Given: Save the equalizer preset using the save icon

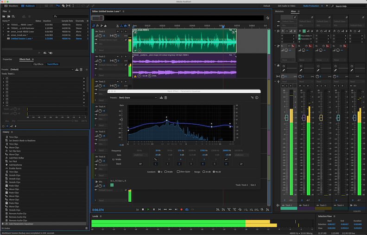Looking at the screenshot, I should click(x=162, y=97).
